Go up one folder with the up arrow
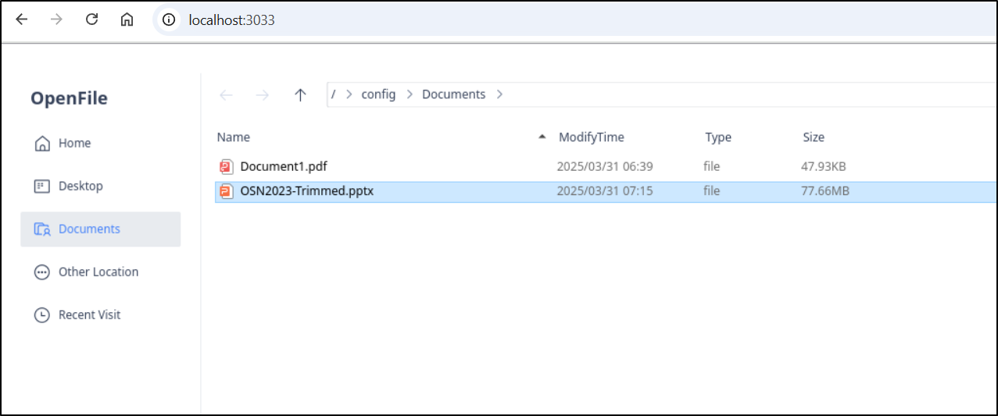The height and width of the screenshot is (416, 998). [x=300, y=94]
